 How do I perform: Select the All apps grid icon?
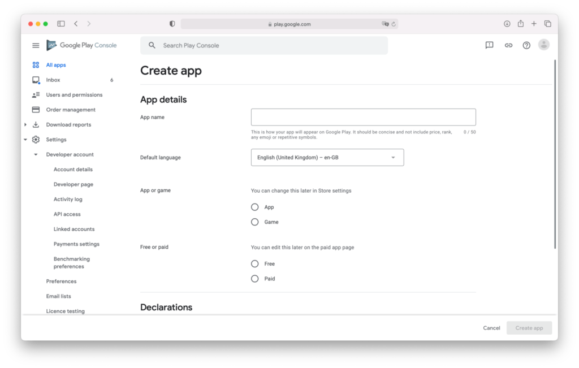click(35, 64)
